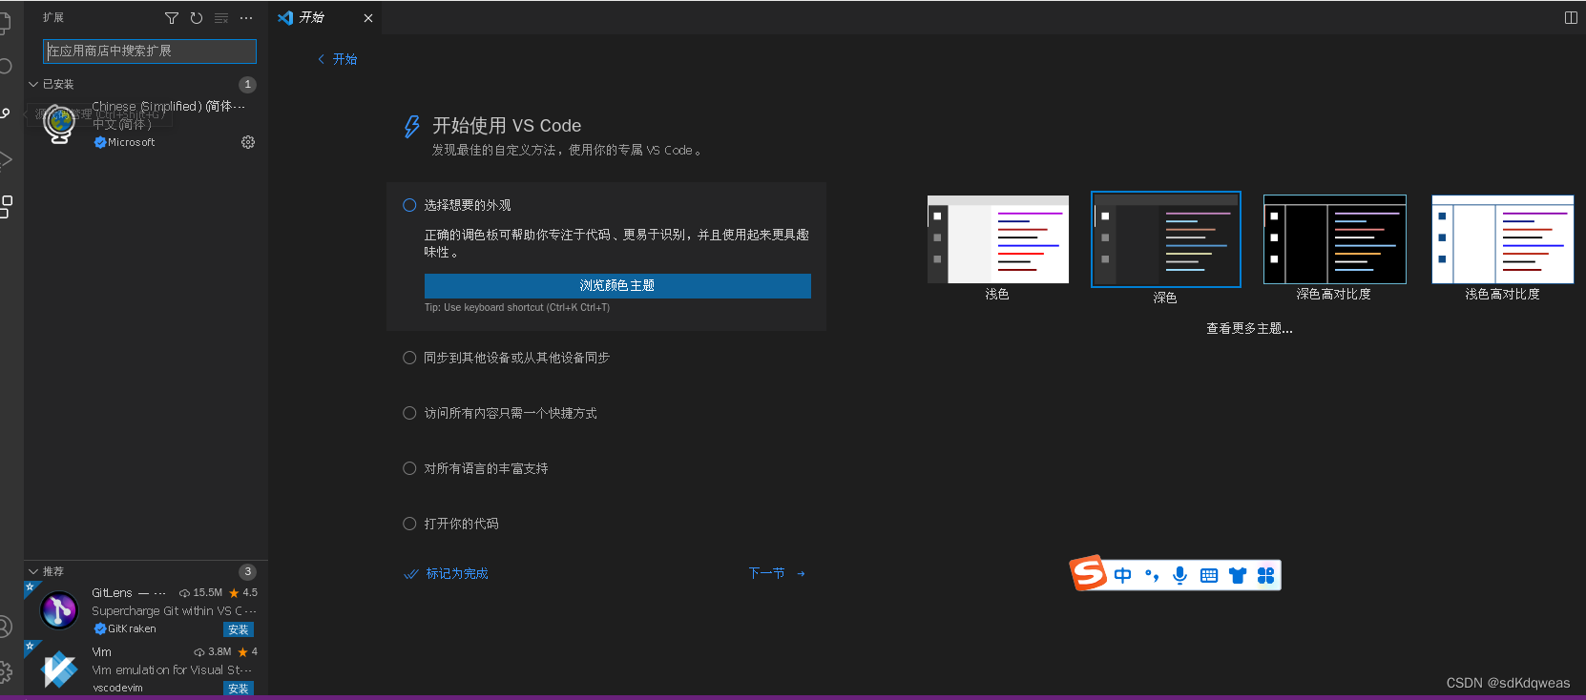Open Run and Debug activity icon
Screen dimensions: 1586x700
pos(5,159)
